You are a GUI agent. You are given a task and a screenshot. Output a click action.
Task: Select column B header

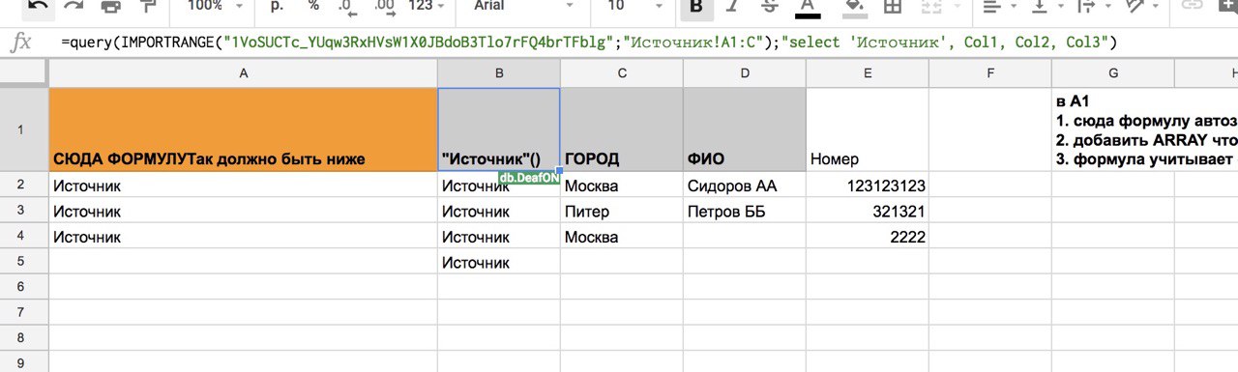tap(498, 73)
